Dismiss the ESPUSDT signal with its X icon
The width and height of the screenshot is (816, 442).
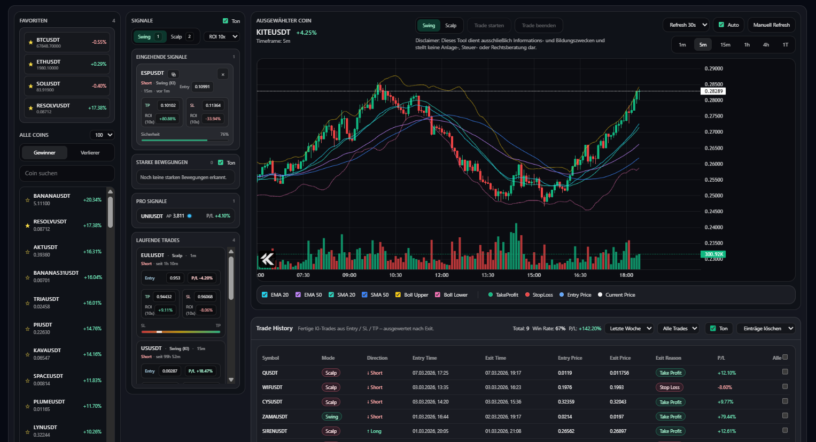point(223,74)
